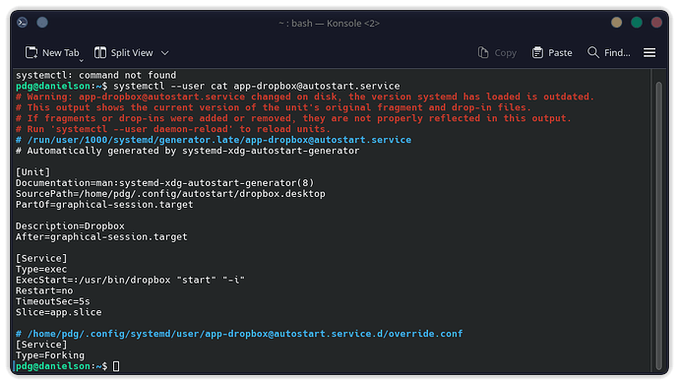Viewport: 679px width, 384px height.
Task: Click the Find magnifier icon
Action: pos(592,52)
